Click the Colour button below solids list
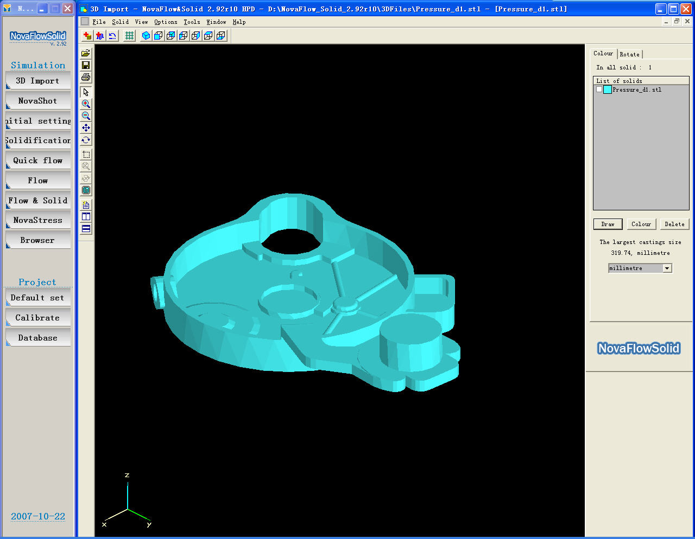This screenshot has width=695, height=539. (x=641, y=224)
